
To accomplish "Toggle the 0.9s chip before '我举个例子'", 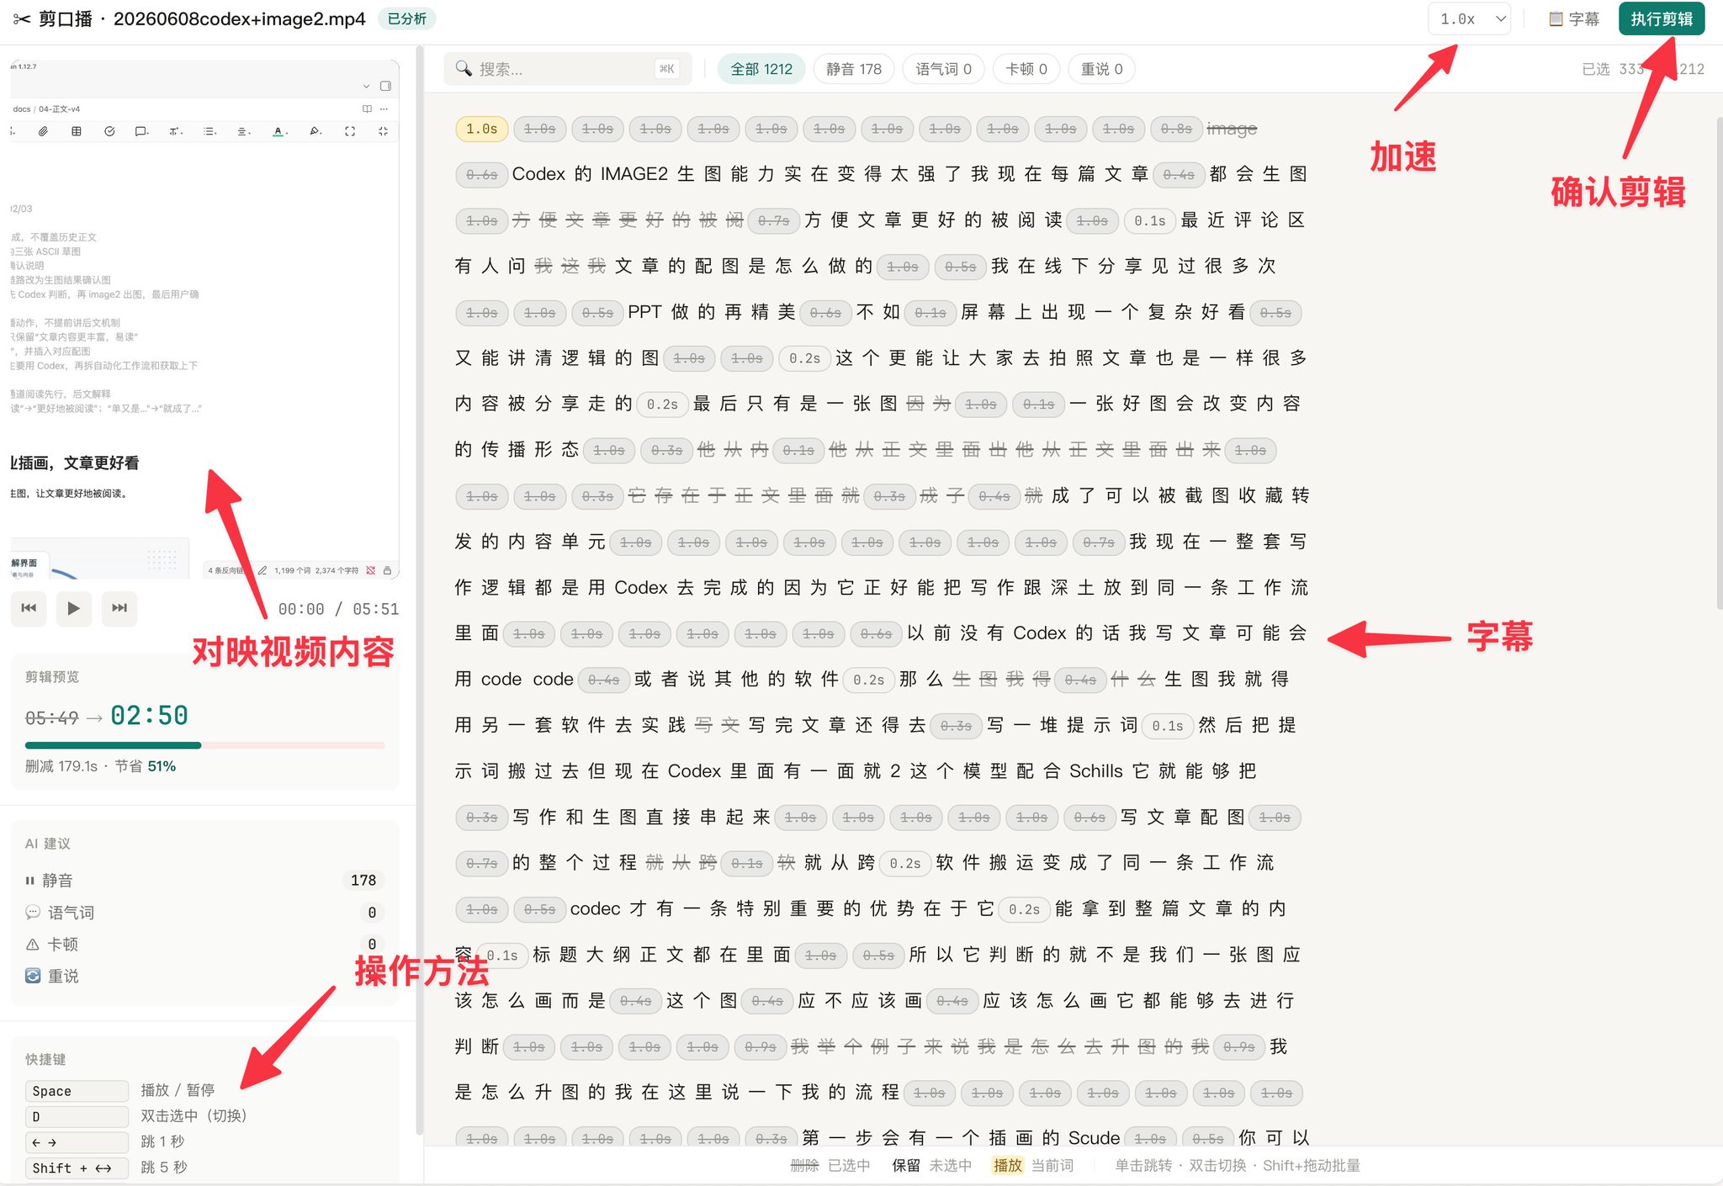I will tap(761, 1046).
